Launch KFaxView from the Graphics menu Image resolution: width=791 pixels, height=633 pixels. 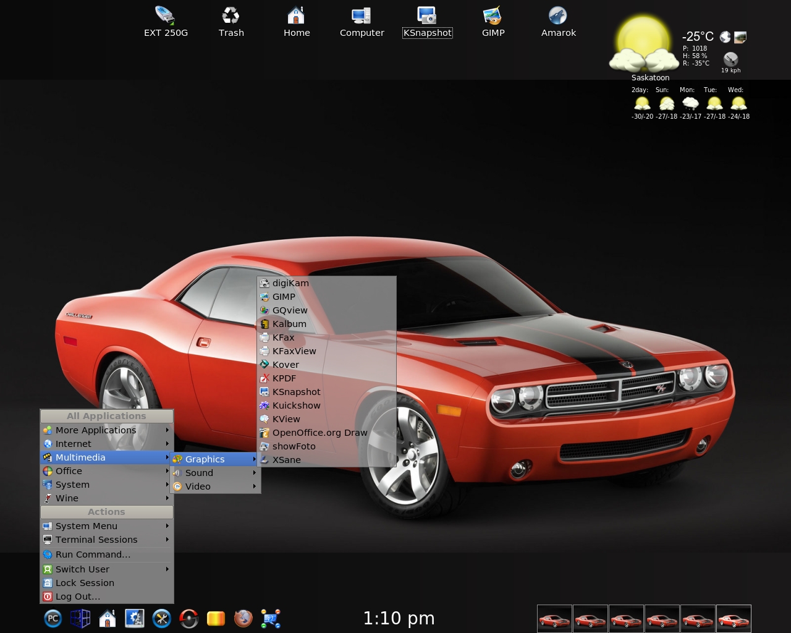click(326, 351)
